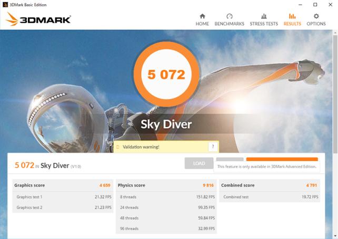Click the orange 5 072 score circle
The width and height of the screenshot is (338, 239).
[166, 74]
